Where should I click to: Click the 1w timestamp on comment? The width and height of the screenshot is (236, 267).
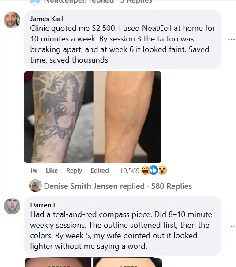[x=34, y=170]
